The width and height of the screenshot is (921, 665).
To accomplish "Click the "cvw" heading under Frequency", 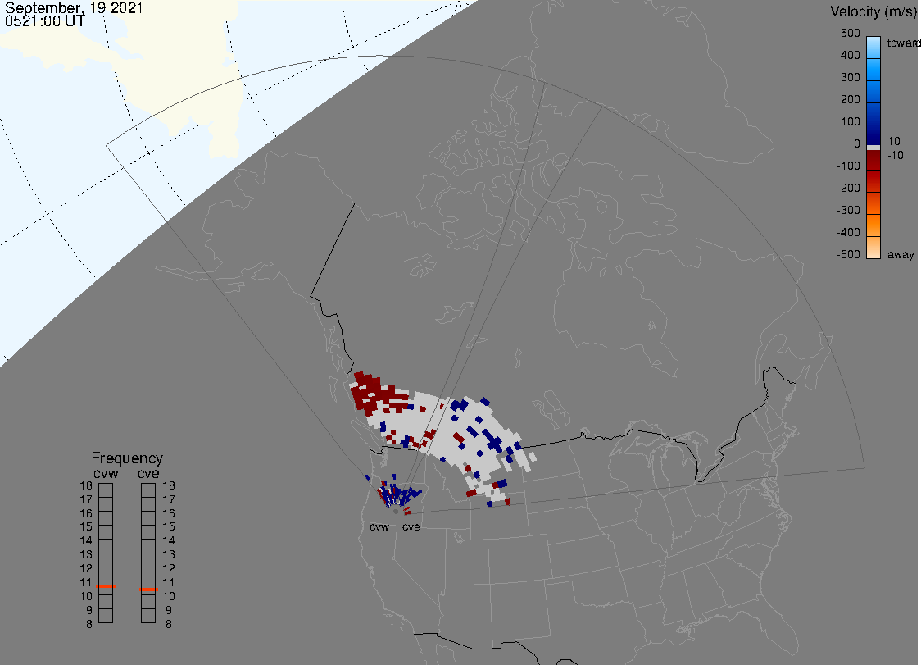I will point(106,474).
